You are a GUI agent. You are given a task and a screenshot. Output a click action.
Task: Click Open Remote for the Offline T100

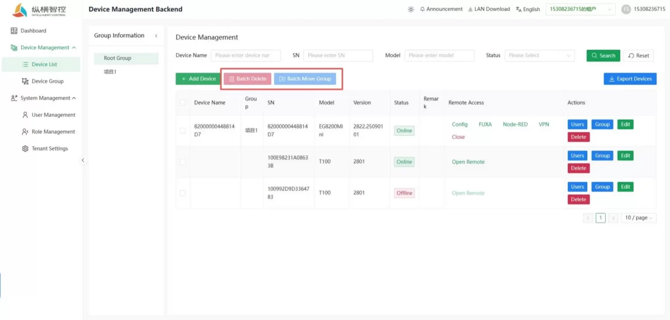(x=468, y=193)
